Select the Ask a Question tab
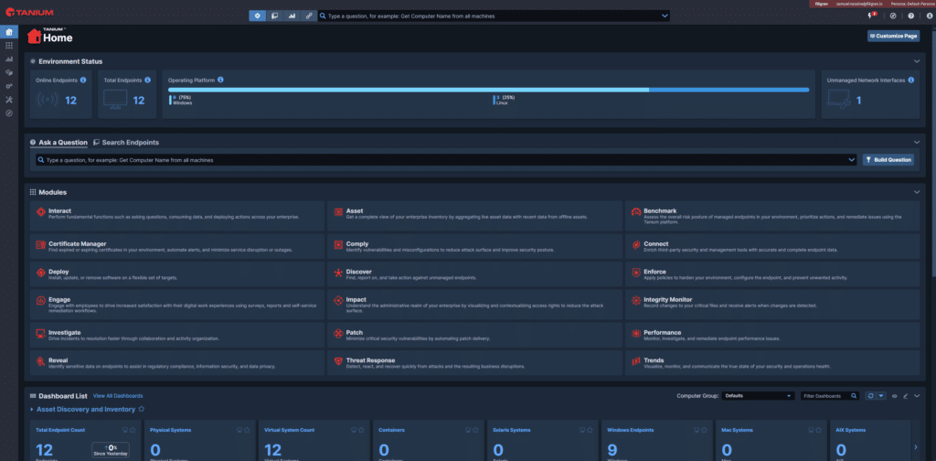 point(59,143)
